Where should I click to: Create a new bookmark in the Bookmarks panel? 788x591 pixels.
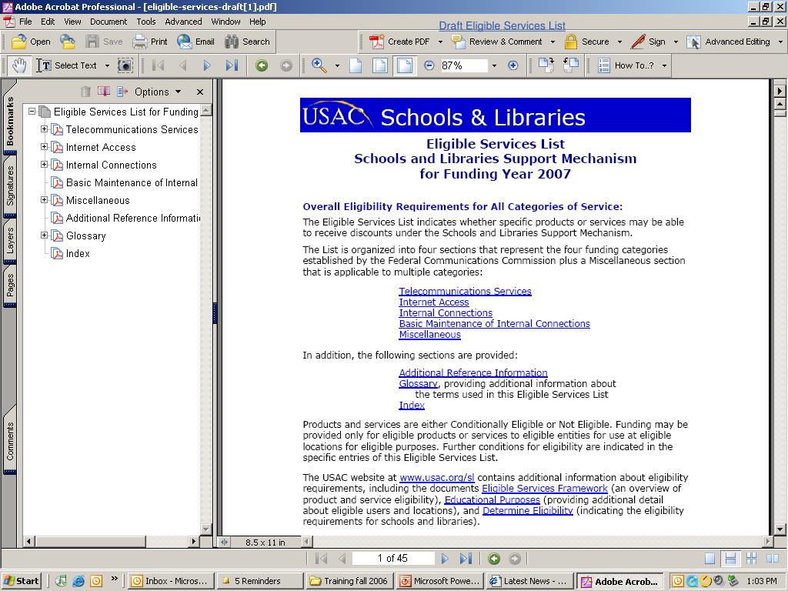104,92
